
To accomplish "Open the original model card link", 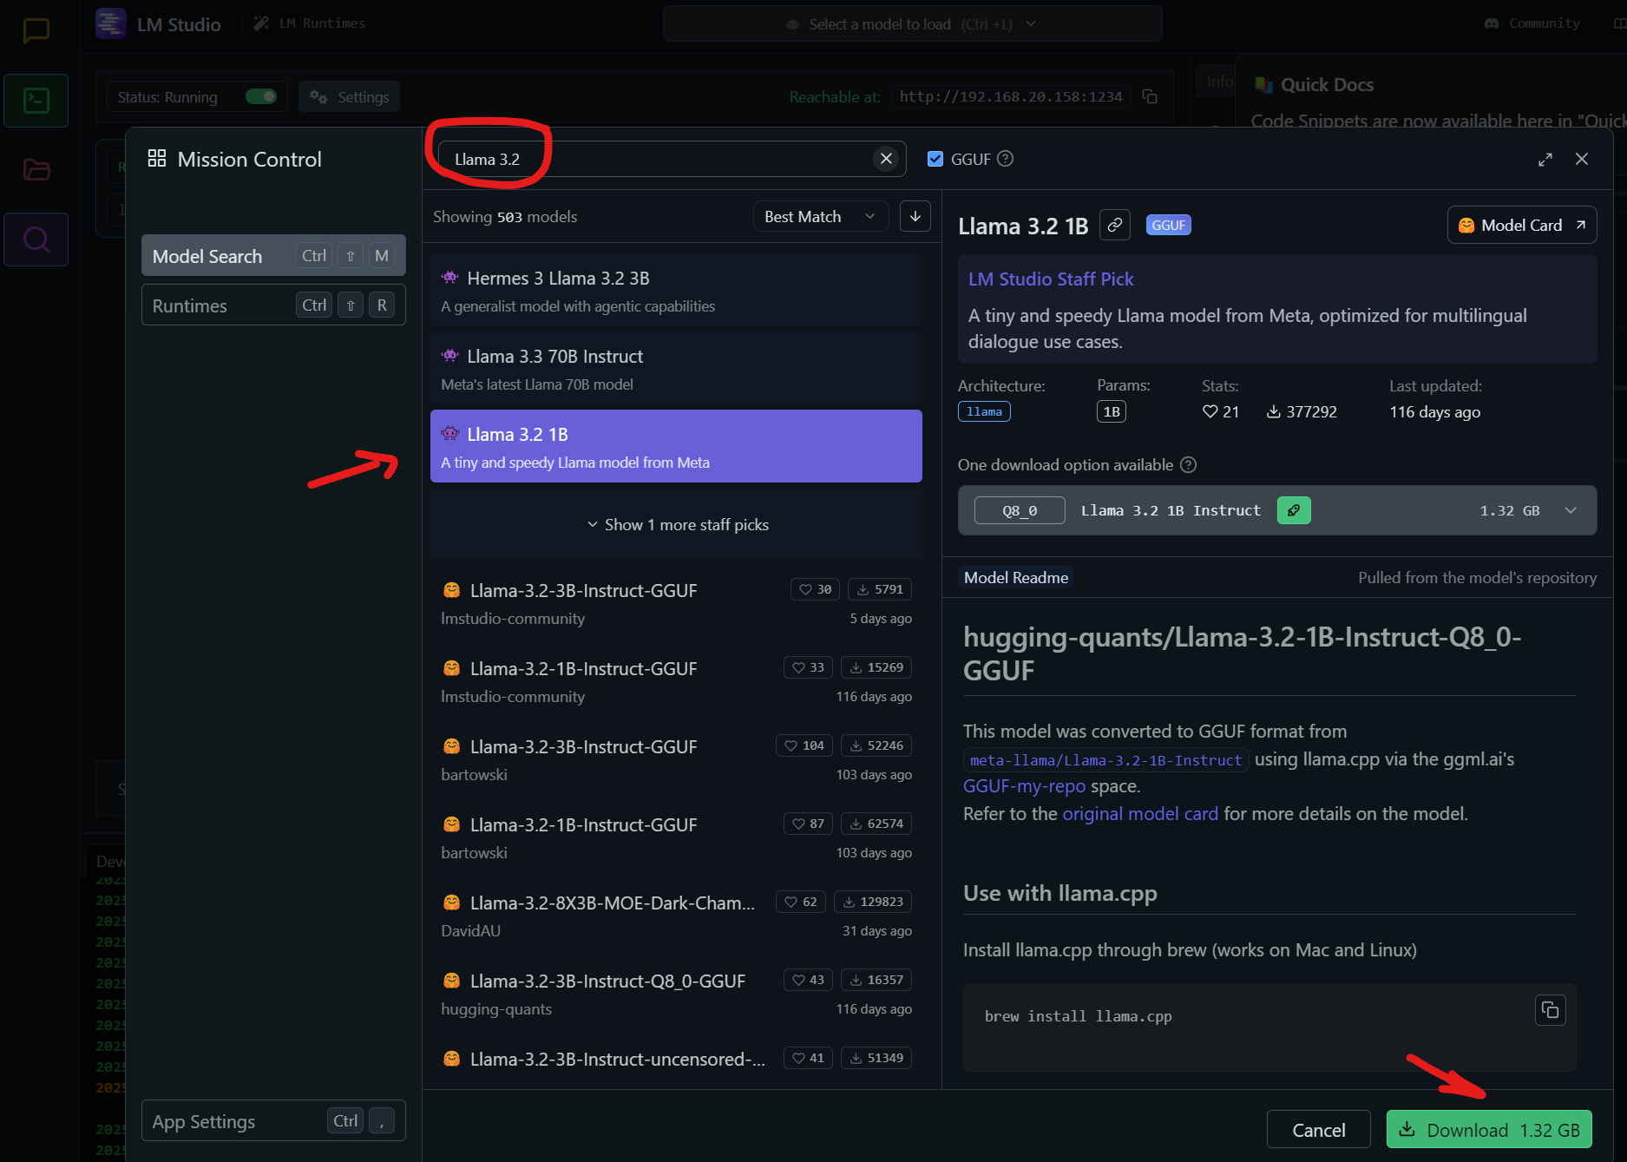I will [x=1139, y=814].
